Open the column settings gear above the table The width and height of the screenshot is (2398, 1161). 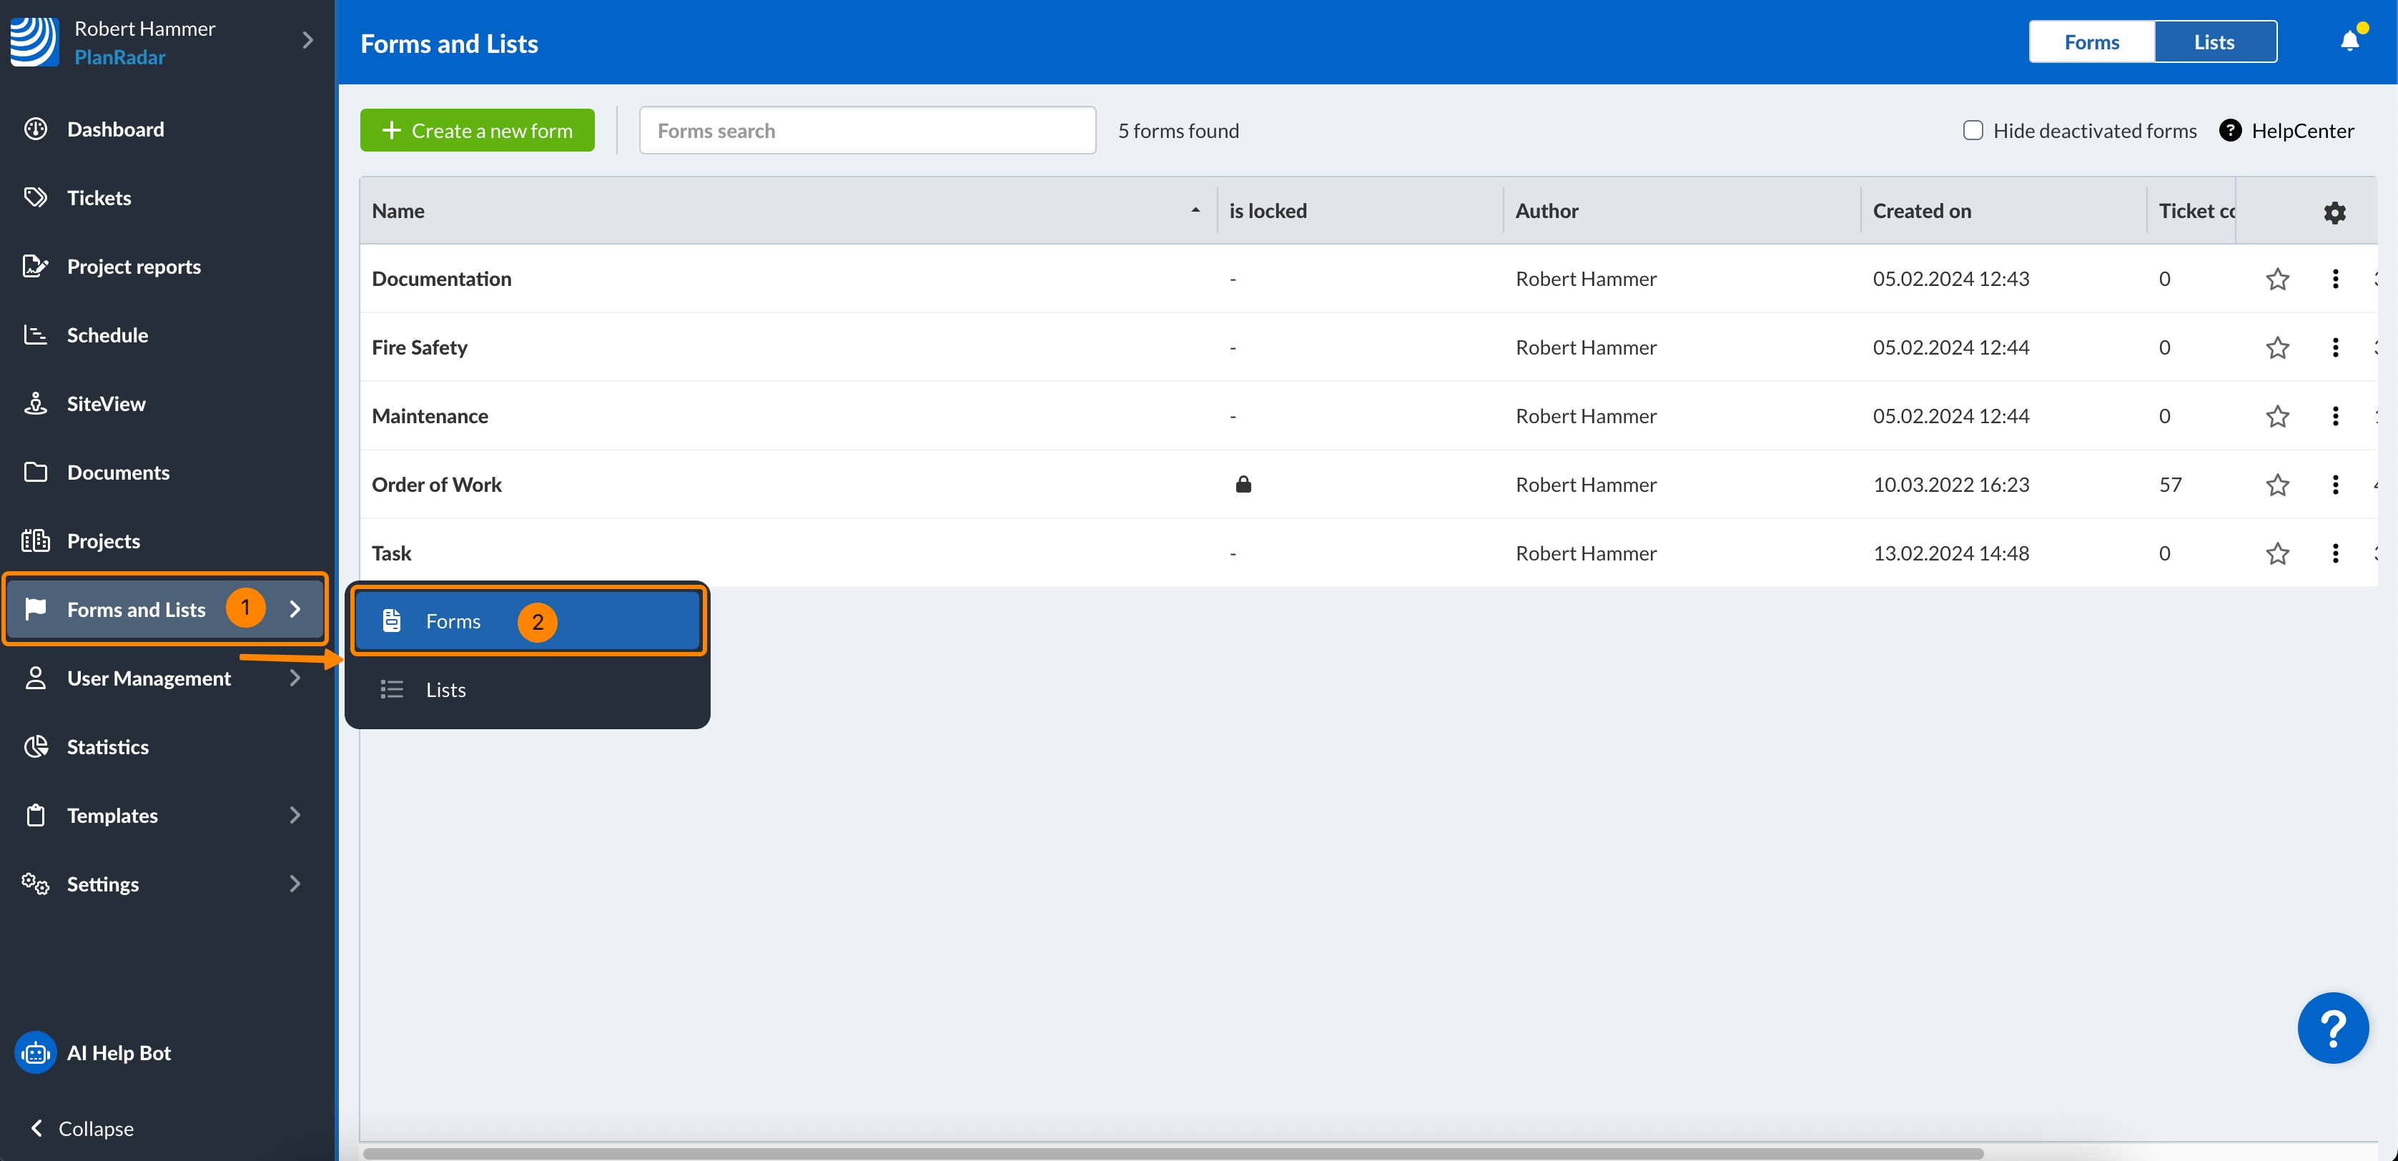(2334, 212)
